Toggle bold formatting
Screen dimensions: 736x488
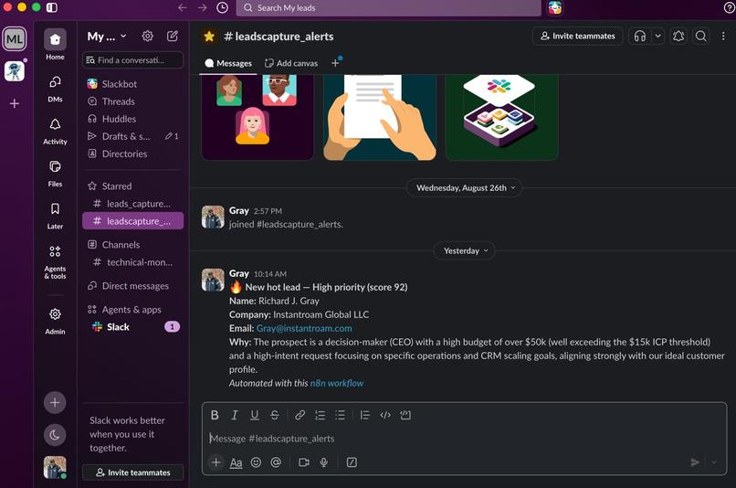pyautogui.click(x=215, y=415)
